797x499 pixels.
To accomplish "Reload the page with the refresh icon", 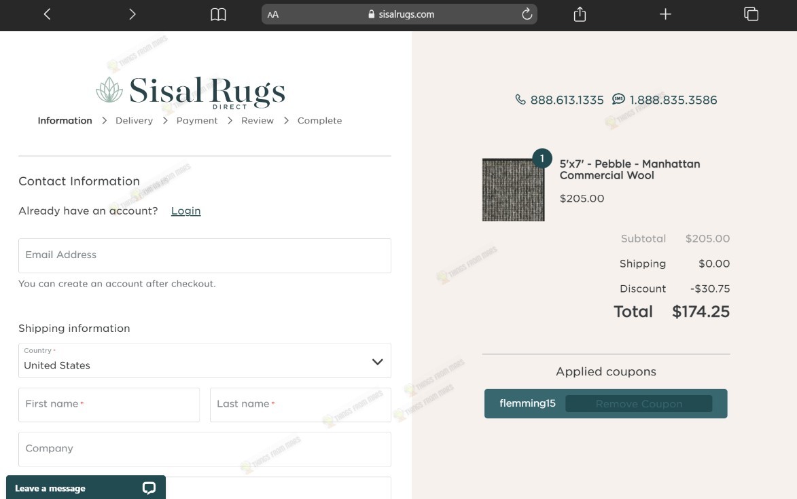I will tap(527, 14).
